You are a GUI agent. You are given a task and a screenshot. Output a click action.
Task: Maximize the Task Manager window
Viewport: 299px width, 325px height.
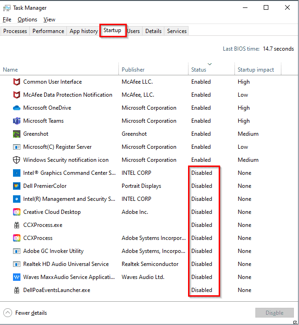266,7
